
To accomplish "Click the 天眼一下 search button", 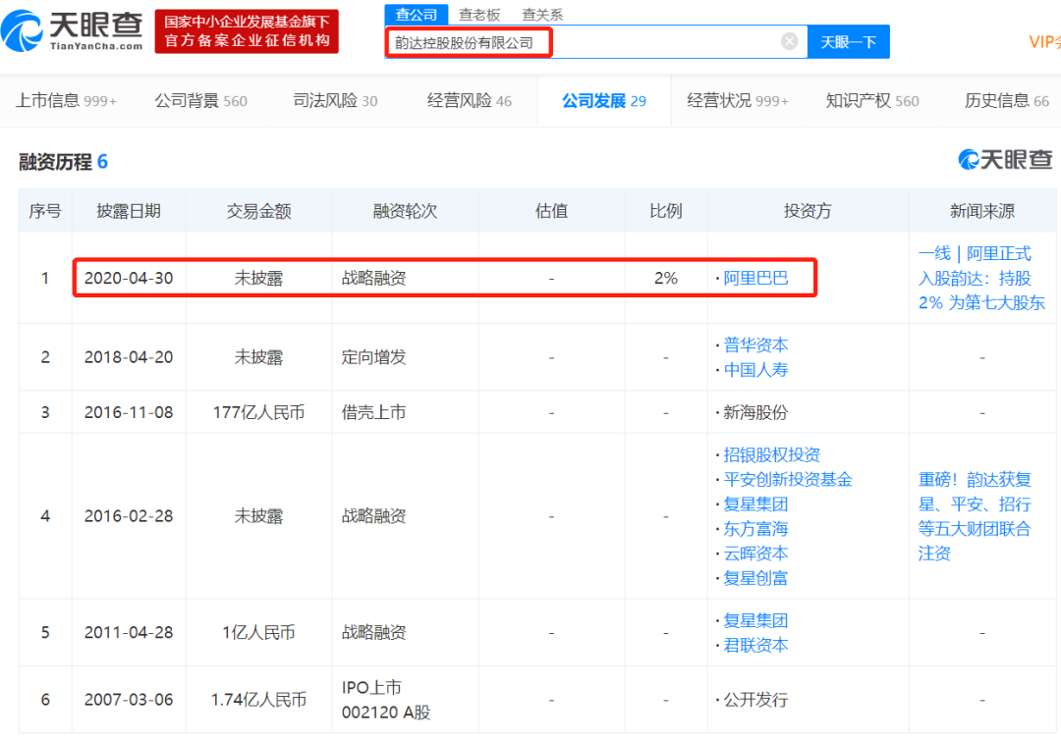I will [848, 41].
